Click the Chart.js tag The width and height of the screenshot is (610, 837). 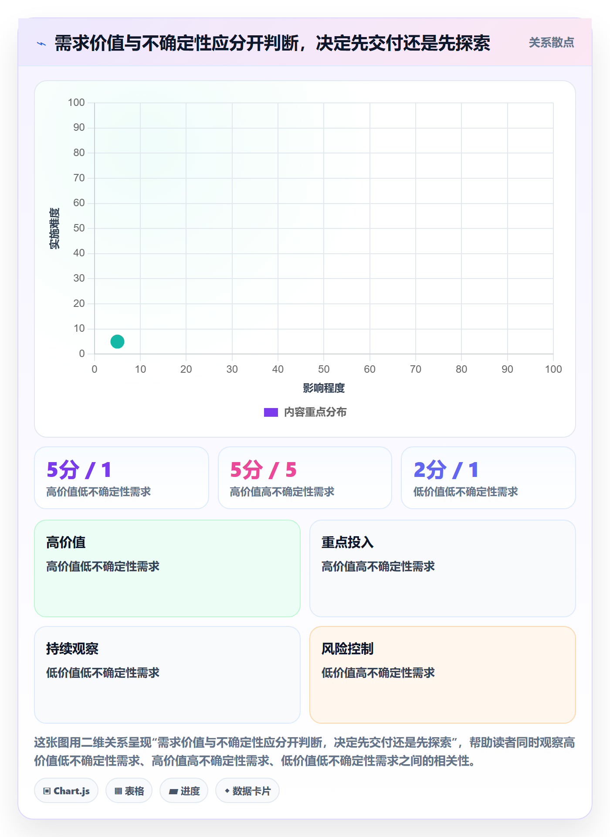click(66, 791)
